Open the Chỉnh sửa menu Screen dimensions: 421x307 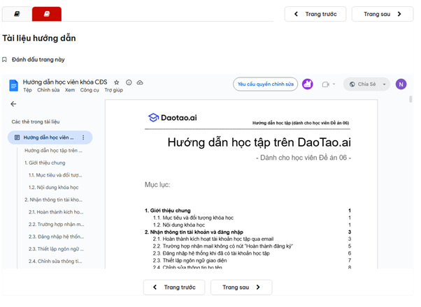coord(48,90)
